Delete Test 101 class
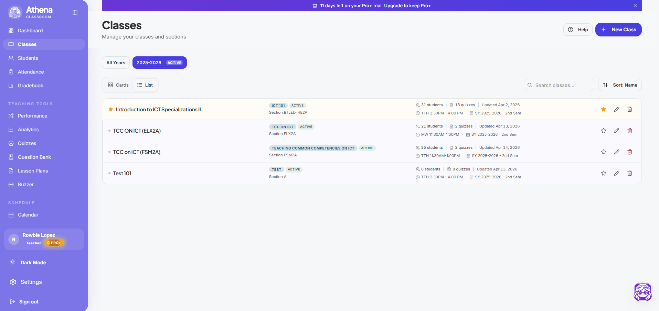The image size is (659, 311). 630,173
